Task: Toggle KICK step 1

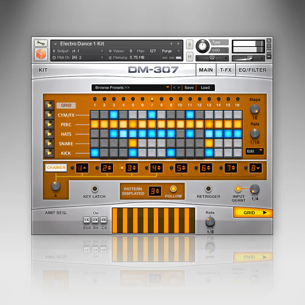Action: (95, 153)
